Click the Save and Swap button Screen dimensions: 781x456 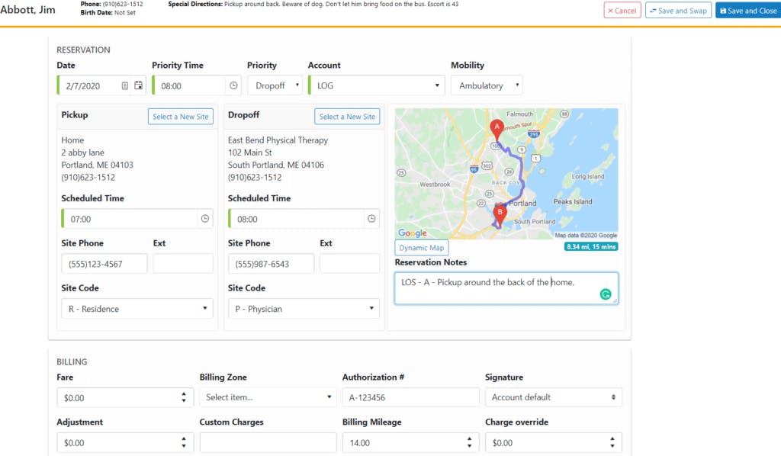click(678, 11)
